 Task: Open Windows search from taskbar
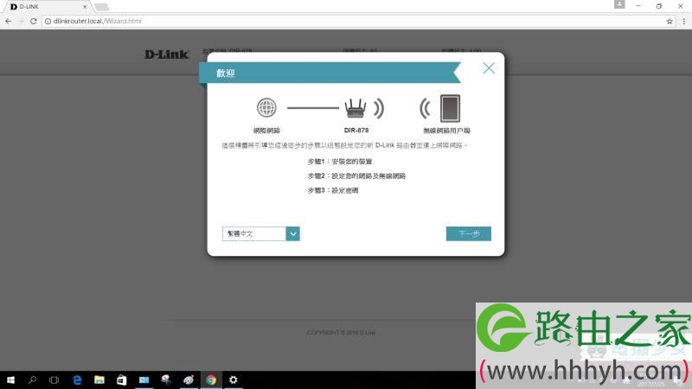32,379
